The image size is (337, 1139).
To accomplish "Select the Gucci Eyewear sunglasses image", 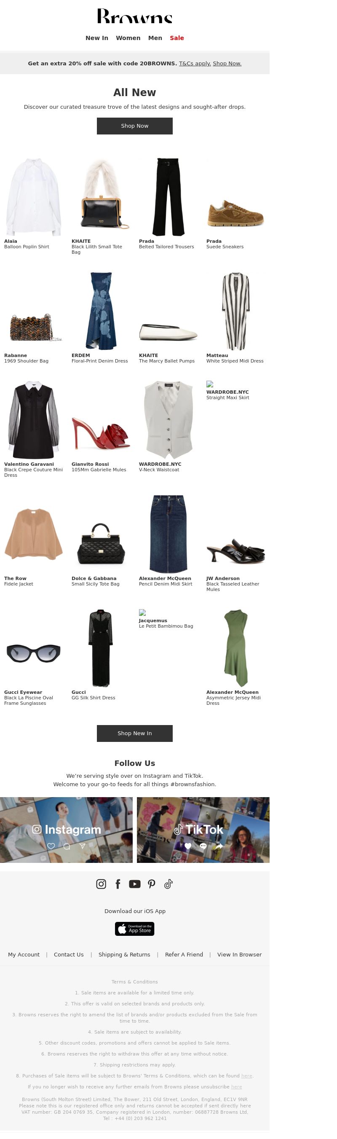I will tap(34, 653).
